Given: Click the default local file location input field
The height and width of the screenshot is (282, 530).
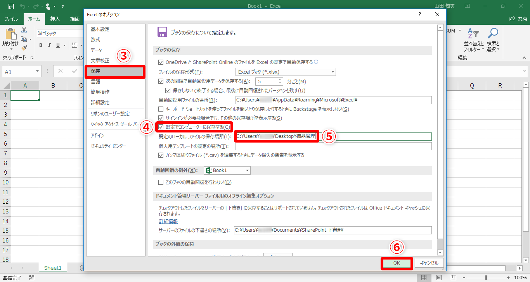Looking at the screenshot, I should [x=334, y=136].
